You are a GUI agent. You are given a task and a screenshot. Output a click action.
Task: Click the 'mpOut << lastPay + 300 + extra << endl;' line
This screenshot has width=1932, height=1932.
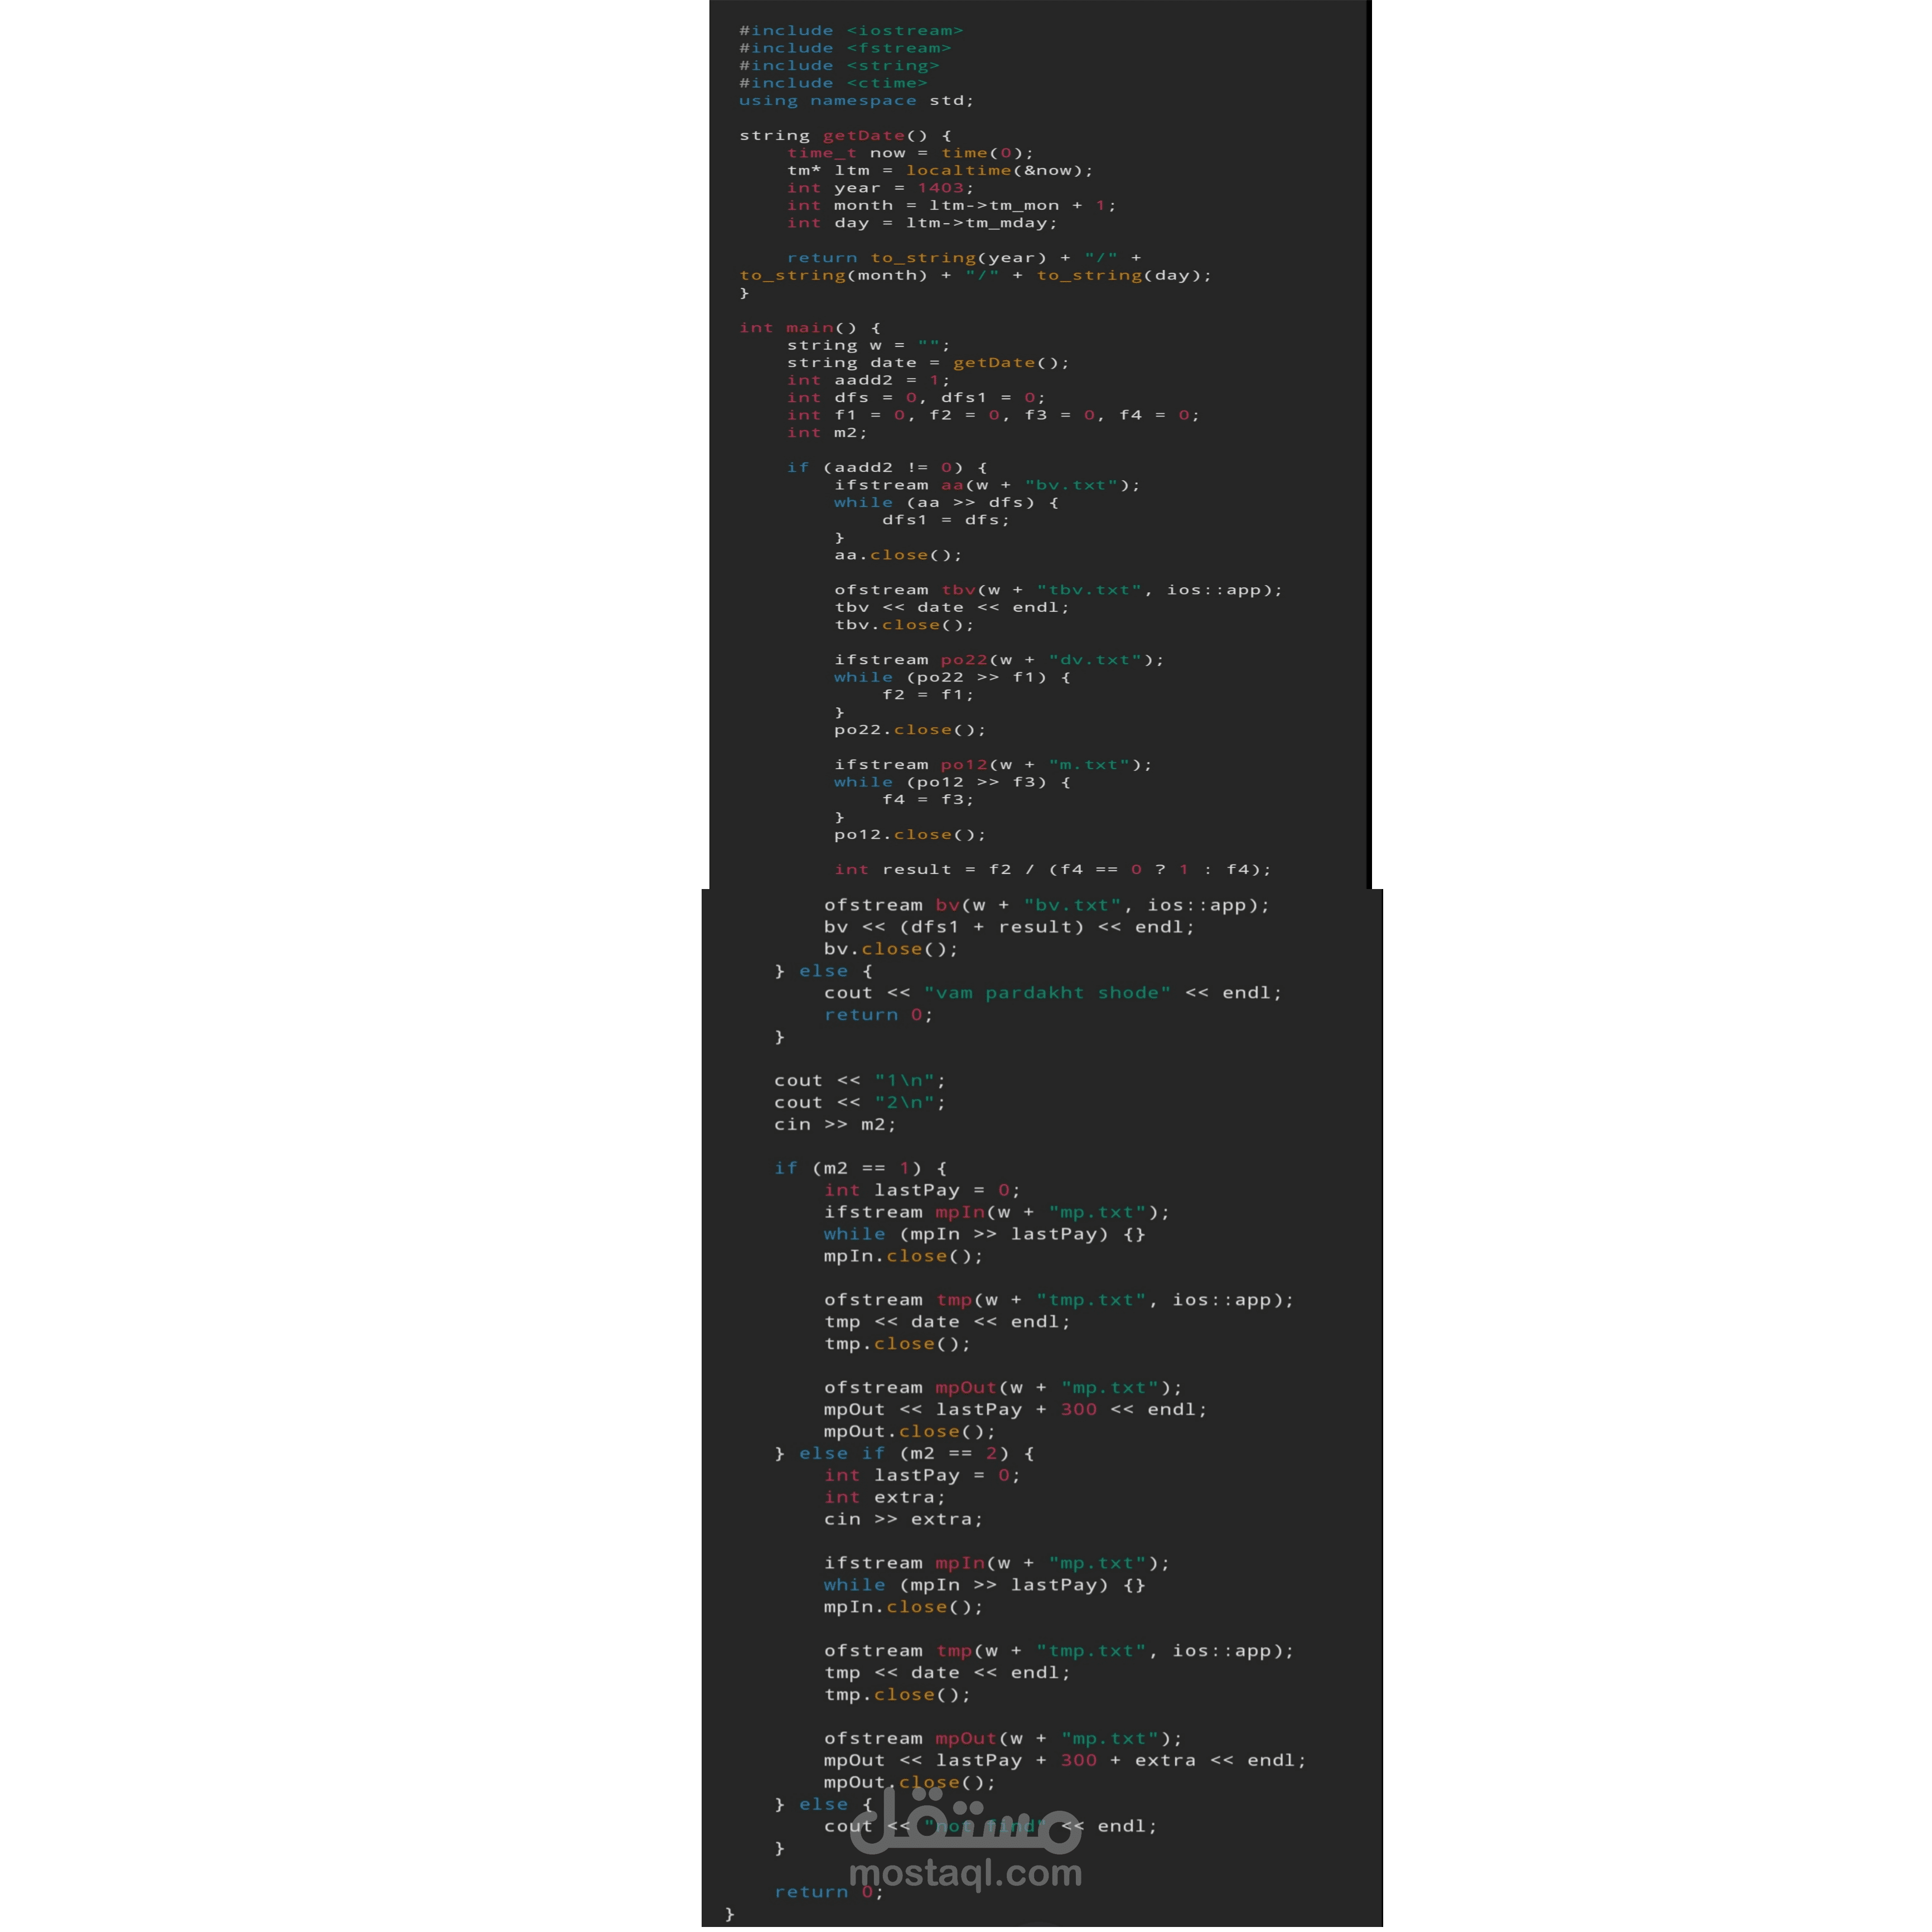pos(1065,1762)
